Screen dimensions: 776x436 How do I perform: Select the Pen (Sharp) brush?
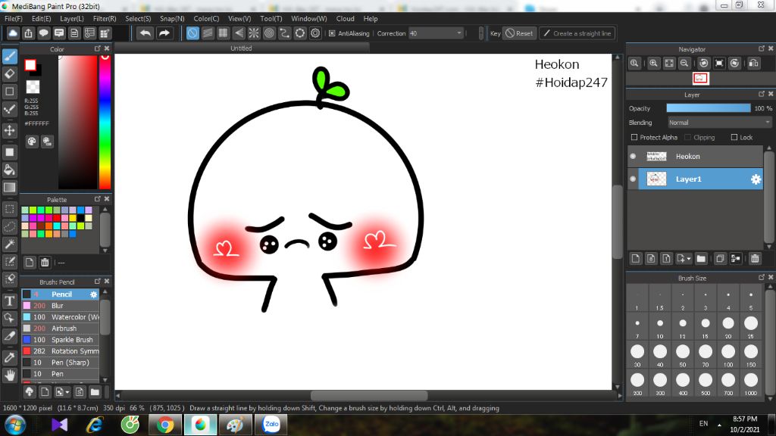tap(61, 363)
